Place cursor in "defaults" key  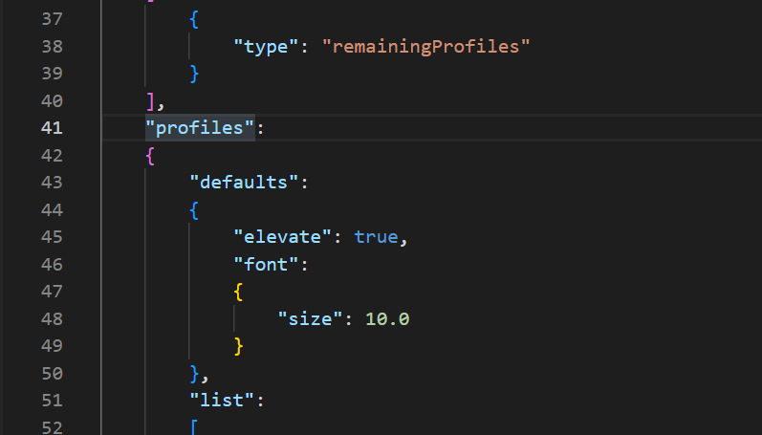tap(244, 183)
